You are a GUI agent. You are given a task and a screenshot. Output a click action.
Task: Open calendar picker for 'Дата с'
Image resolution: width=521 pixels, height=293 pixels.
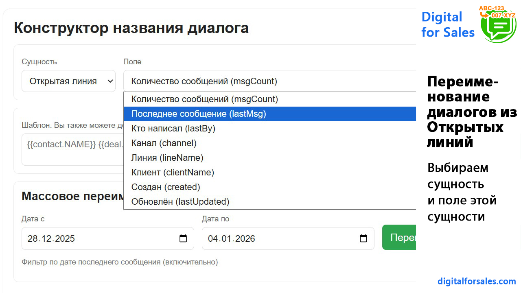pos(183,238)
